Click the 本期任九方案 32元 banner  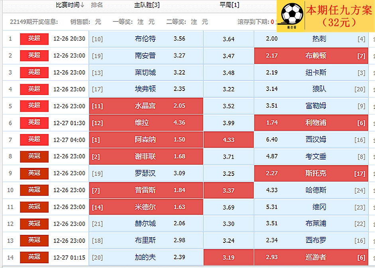coord(338,16)
